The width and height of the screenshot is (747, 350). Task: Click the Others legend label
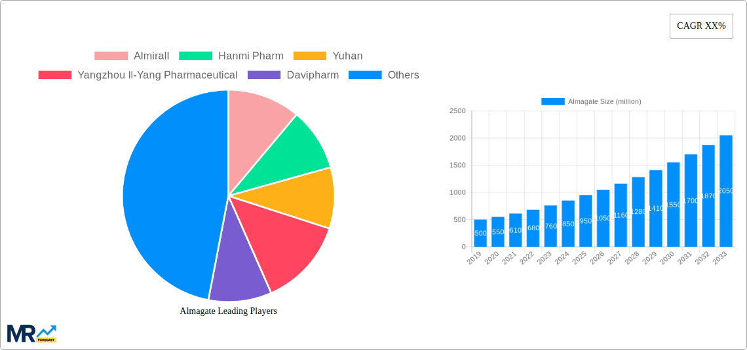click(404, 75)
